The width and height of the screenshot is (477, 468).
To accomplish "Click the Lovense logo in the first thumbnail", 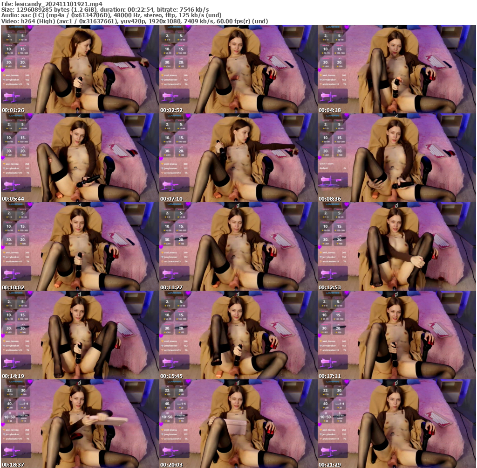I will tap(16, 27).
